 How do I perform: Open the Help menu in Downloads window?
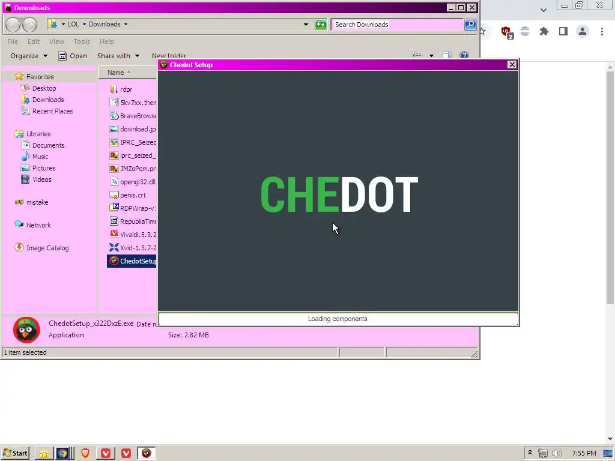pos(106,41)
